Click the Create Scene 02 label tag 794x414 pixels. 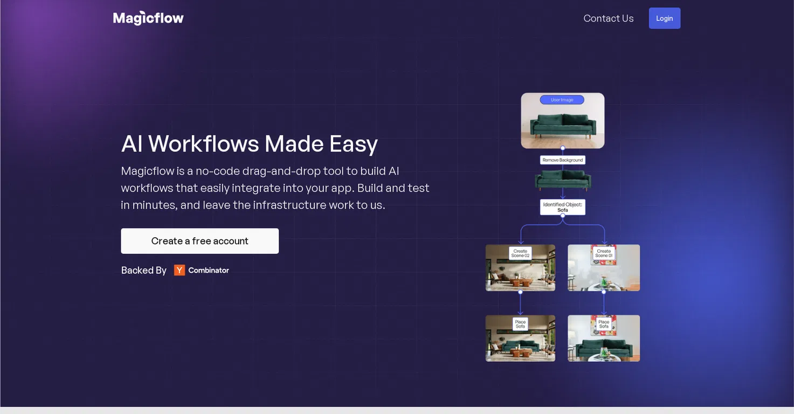(520, 253)
